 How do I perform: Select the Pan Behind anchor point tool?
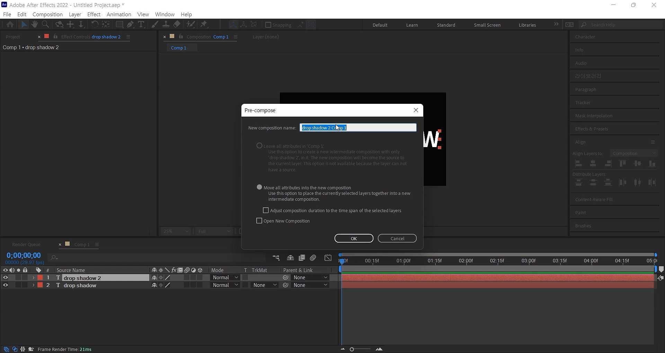(106, 25)
